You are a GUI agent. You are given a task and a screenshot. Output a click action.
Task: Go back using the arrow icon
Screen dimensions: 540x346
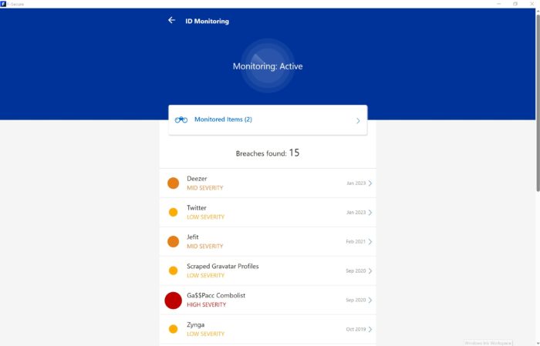[x=171, y=20]
